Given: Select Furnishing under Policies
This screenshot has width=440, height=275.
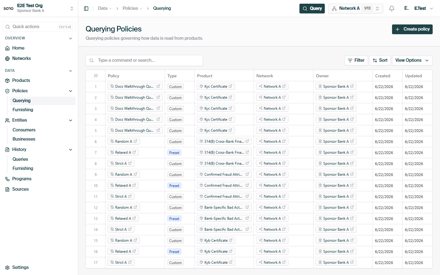Looking at the screenshot, I should point(43,110).
